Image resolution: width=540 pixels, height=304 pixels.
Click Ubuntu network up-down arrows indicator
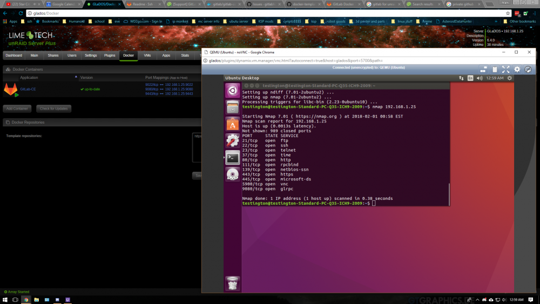(461, 78)
